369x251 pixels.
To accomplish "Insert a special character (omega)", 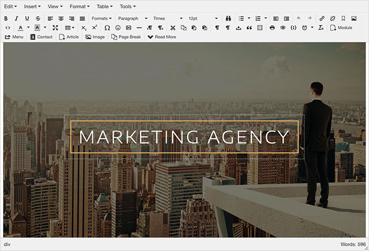I will click(x=107, y=28).
